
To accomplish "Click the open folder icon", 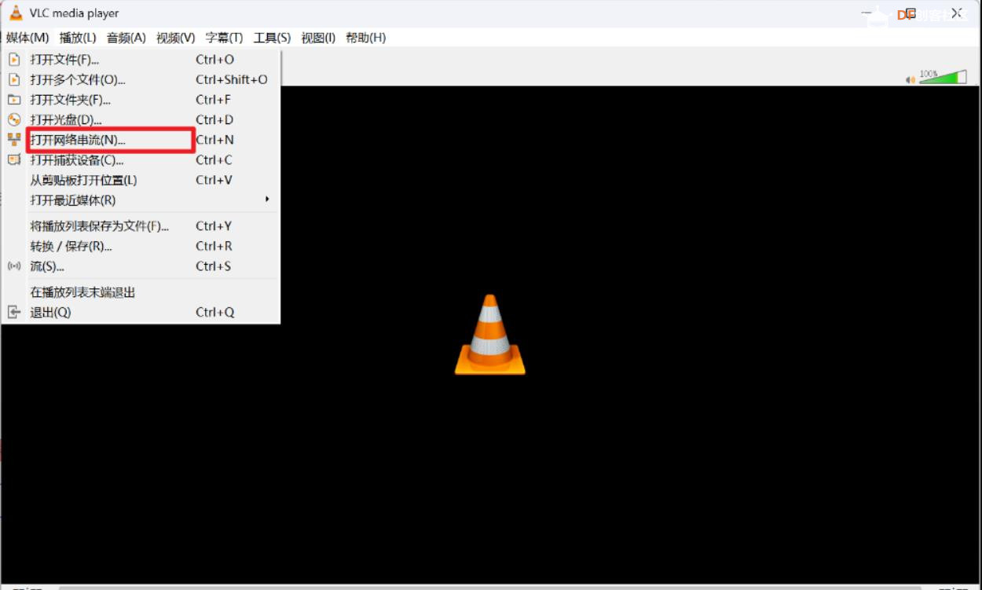I will 14,100.
